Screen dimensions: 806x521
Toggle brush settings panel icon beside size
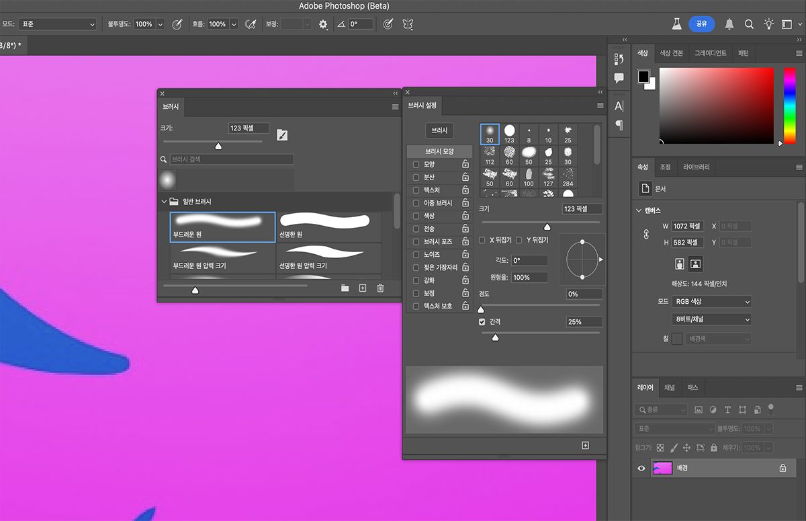pos(282,135)
